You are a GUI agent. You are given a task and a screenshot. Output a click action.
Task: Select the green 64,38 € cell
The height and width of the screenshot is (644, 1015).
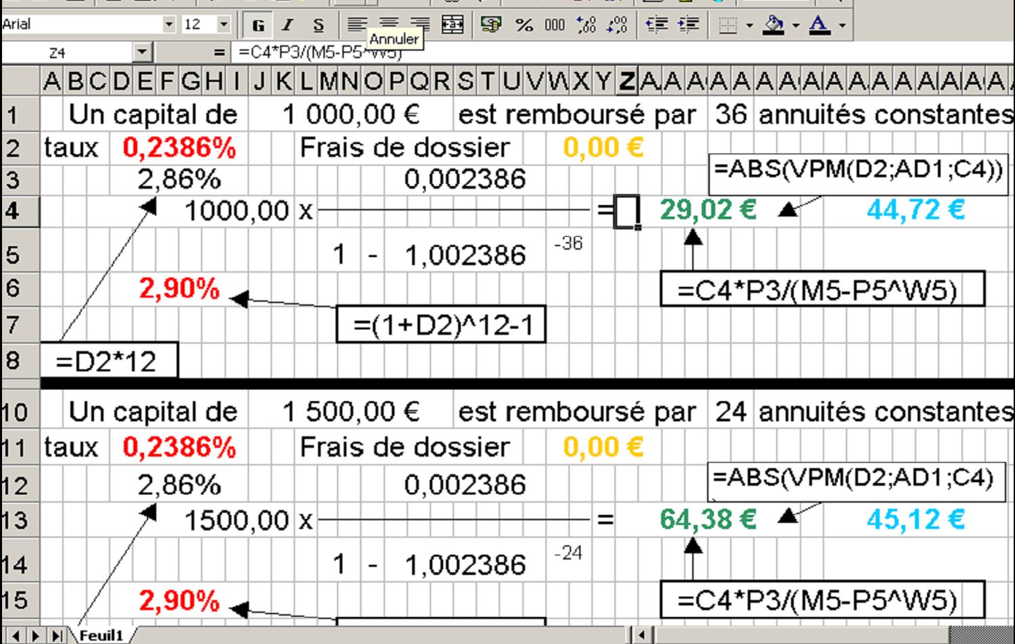(x=708, y=520)
